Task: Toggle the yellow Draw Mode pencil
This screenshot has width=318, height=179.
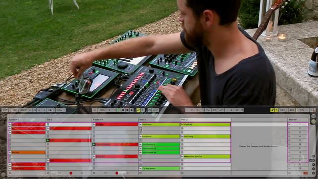Action: point(272,110)
